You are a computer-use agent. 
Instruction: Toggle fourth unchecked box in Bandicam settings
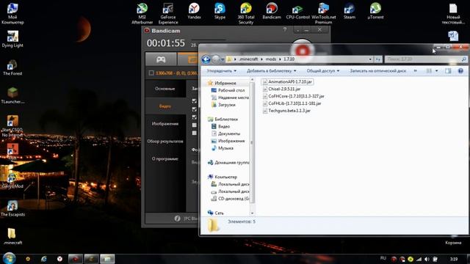[x=194, y=125]
